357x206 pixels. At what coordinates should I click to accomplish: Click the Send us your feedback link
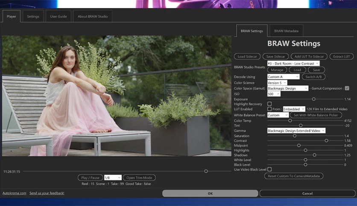(x=47, y=193)
